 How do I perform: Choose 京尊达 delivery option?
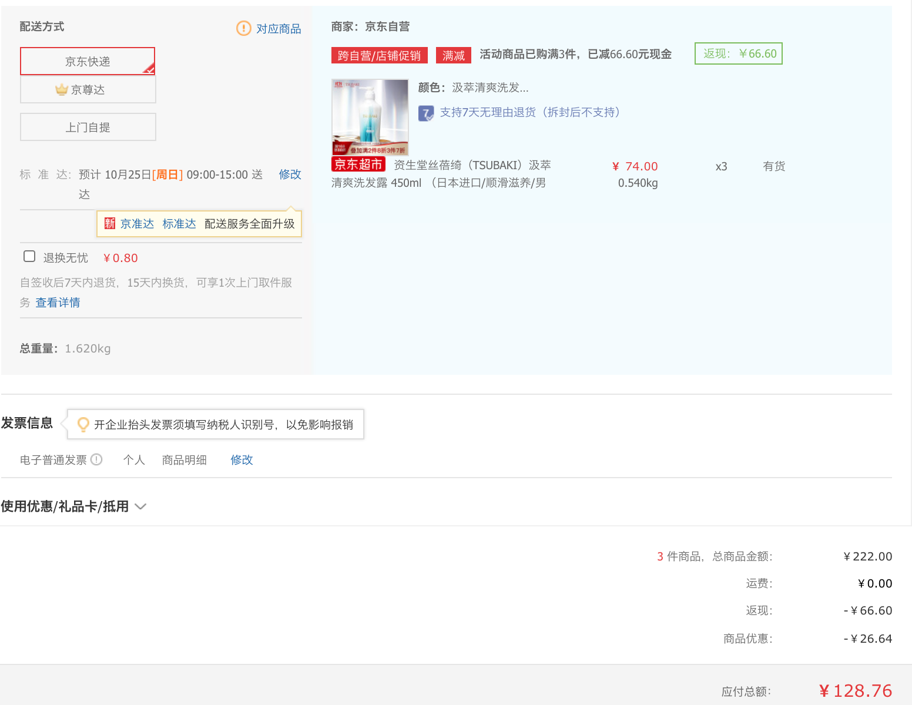pyautogui.click(x=88, y=90)
